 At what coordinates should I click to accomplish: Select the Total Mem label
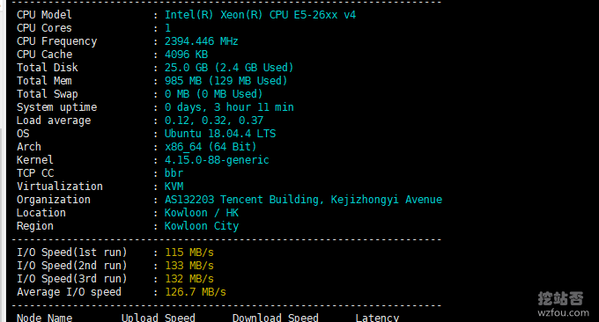point(44,81)
